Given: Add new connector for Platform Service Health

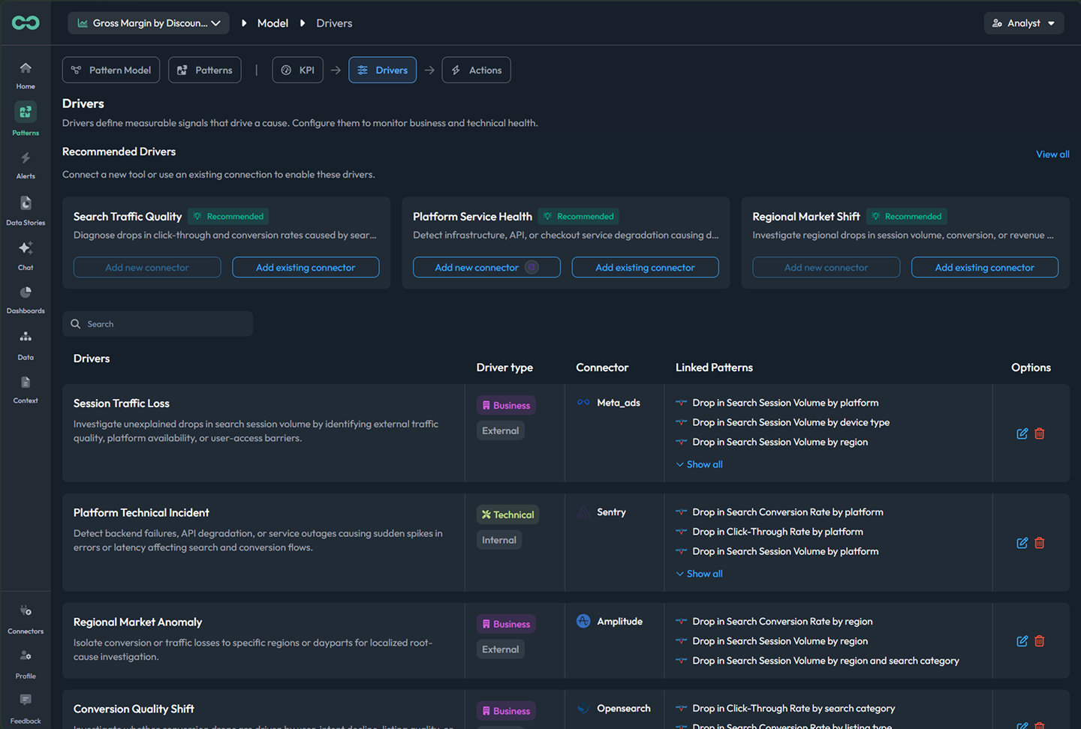Looking at the screenshot, I should tap(486, 267).
